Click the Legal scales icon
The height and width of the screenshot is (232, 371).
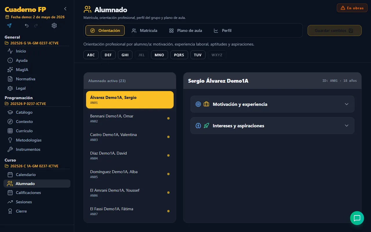pos(10,88)
